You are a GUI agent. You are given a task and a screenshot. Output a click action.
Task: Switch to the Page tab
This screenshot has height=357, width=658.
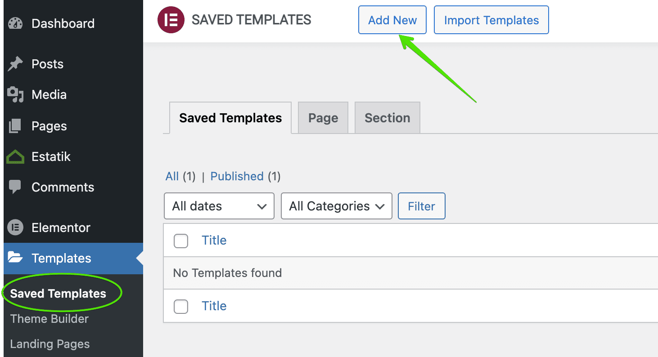[323, 118]
